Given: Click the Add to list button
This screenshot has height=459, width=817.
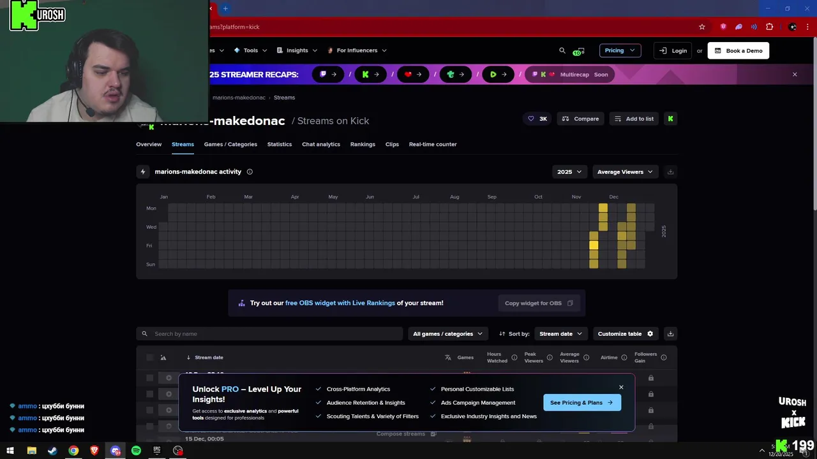Looking at the screenshot, I should 634,119.
